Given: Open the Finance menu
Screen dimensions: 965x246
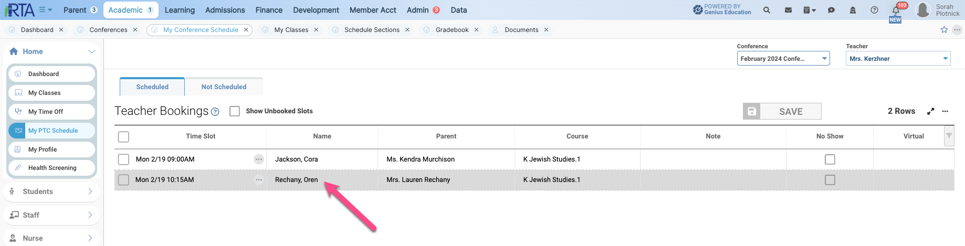Looking at the screenshot, I should coord(269,10).
